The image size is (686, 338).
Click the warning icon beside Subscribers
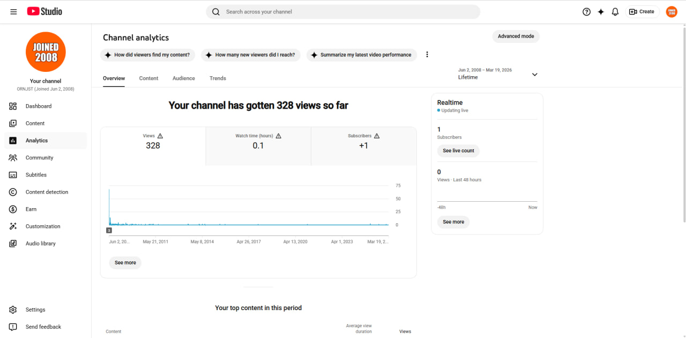click(x=377, y=136)
